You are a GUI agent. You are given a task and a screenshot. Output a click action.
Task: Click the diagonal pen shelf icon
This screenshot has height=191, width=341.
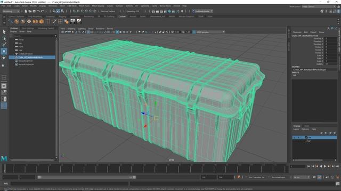point(54,21)
